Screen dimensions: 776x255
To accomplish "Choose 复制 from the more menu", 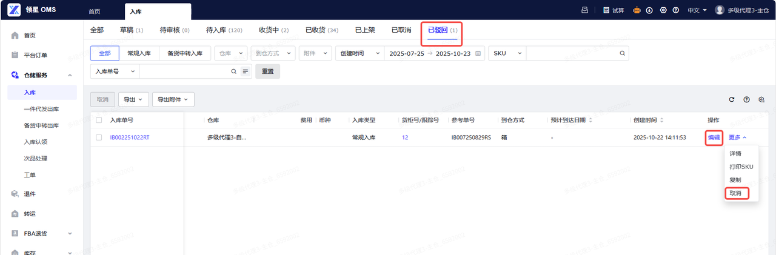I will [x=735, y=180].
